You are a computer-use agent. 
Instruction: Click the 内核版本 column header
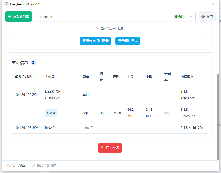pos(187,77)
